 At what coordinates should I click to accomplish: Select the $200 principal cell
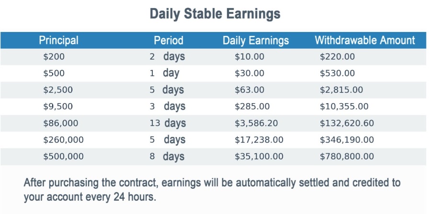[54, 57]
